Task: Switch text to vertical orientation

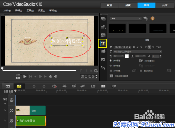Action: click(159, 47)
